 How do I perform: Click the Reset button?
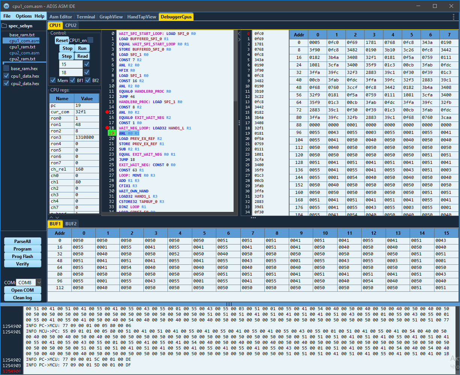62,40
